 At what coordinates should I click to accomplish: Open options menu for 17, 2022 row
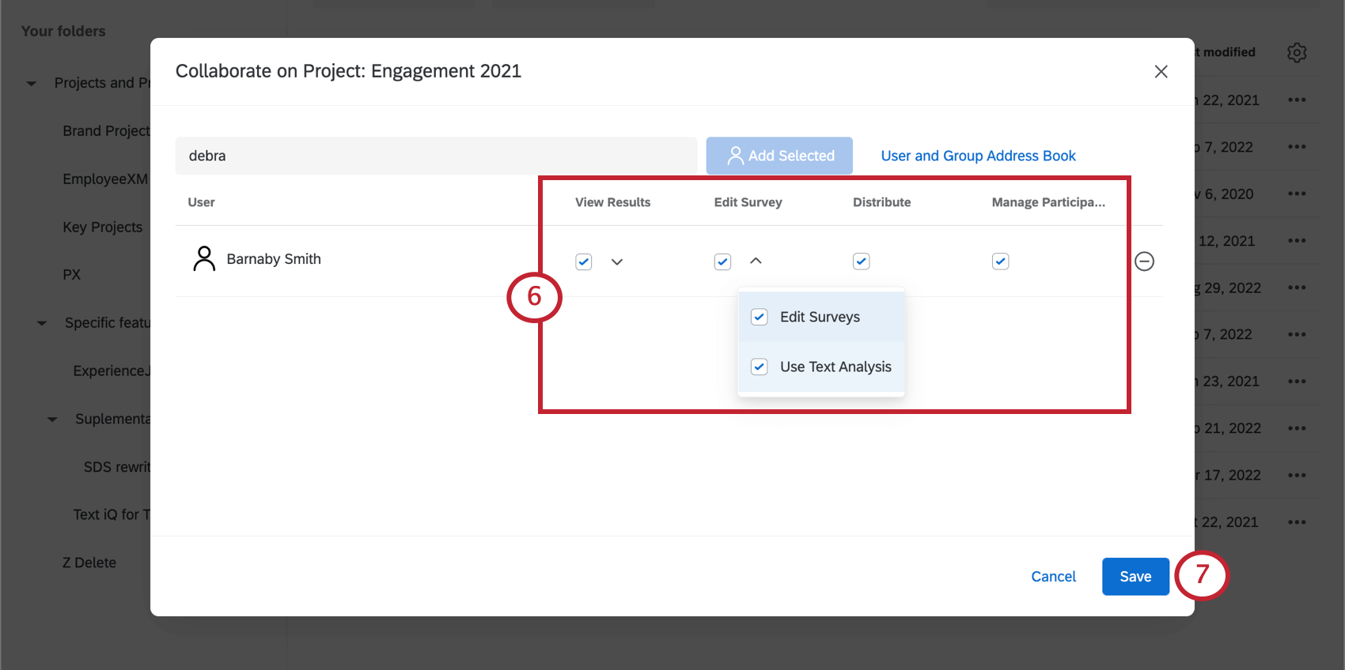pos(1297,475)
